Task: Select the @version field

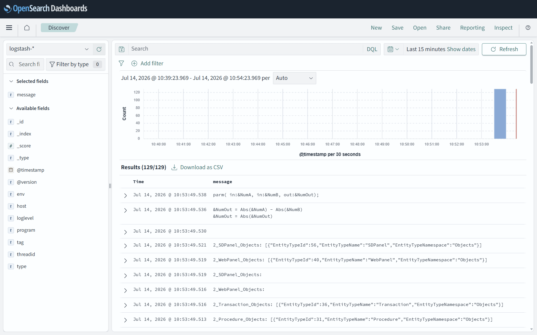Action: (27, 182)
